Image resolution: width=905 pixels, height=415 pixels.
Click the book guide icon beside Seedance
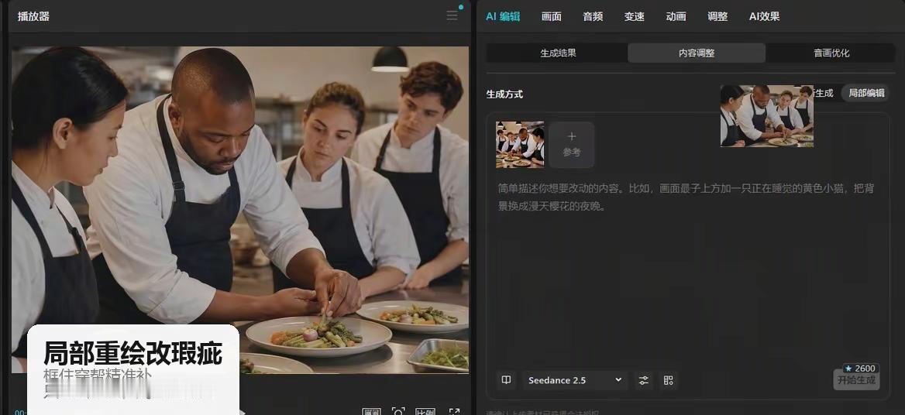(x=506, y=380)
